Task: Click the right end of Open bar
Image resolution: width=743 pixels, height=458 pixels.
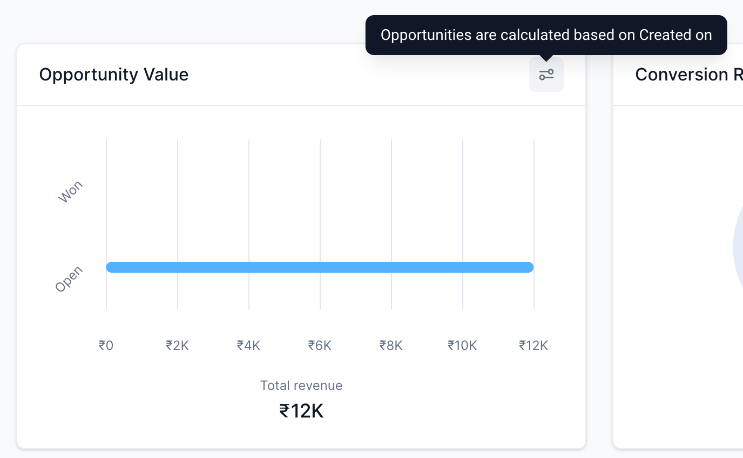Action: coord(530,267)
